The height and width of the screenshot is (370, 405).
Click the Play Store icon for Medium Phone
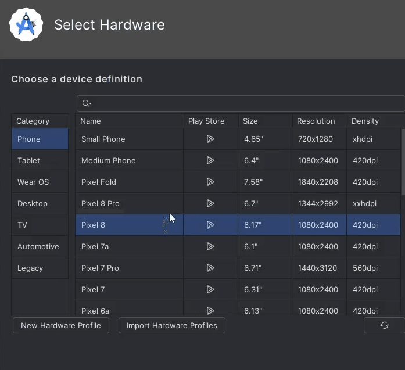(210, 160)
